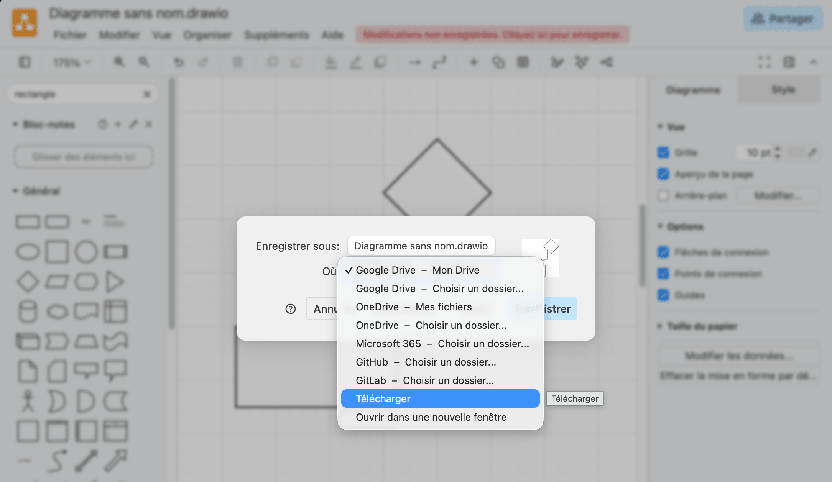The width and height of the screenshot is (832, 482).
Task: Click the Partager button
Action: point(783,18)
